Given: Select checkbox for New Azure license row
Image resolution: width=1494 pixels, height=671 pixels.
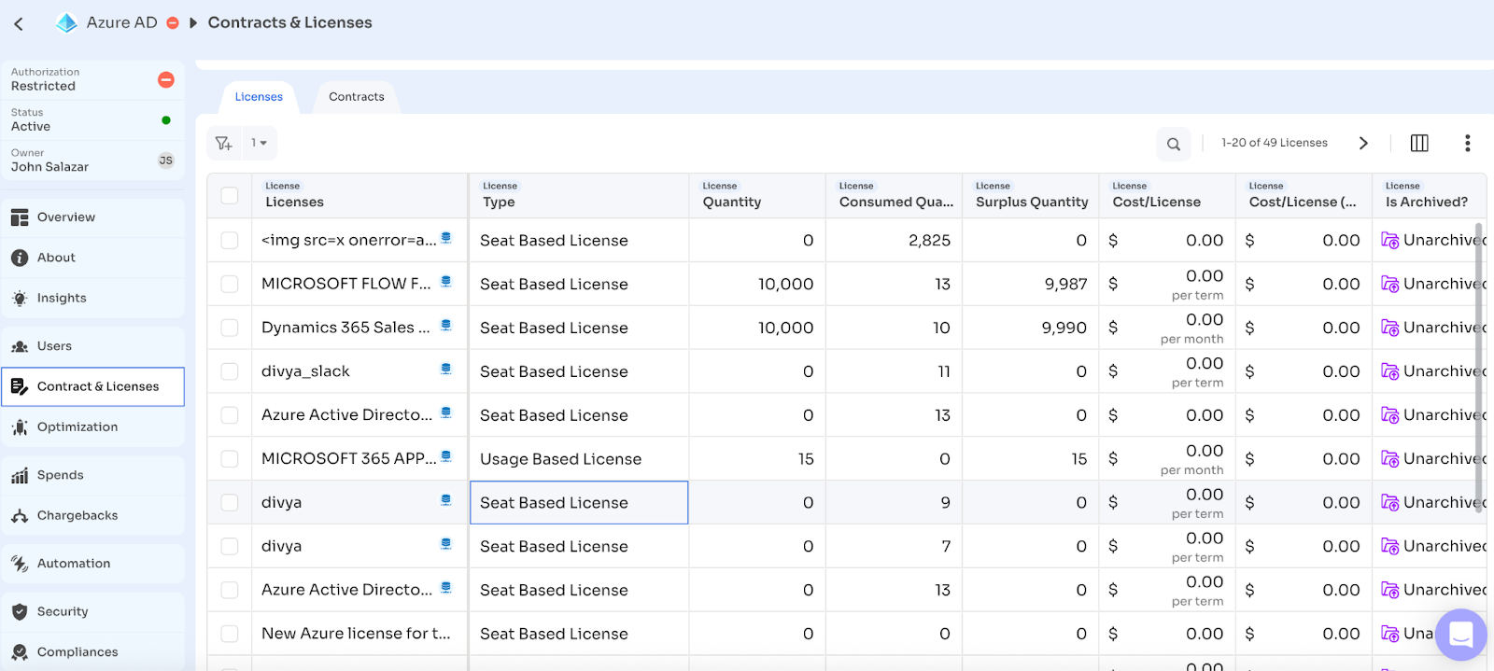Looking at the screenshot, I should coord(230,634).
